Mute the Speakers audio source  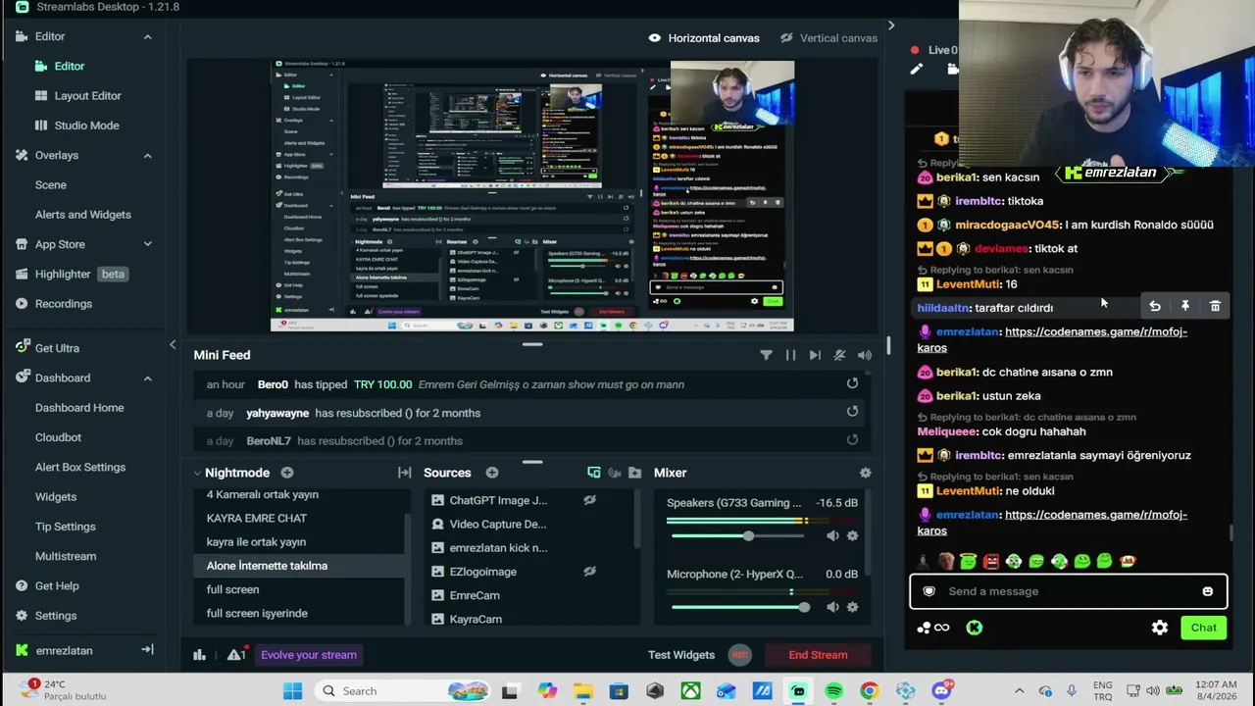click(x=832, y=535)
